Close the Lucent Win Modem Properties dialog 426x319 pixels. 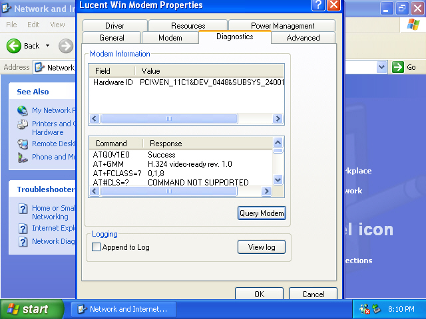[x=333, y=5]
